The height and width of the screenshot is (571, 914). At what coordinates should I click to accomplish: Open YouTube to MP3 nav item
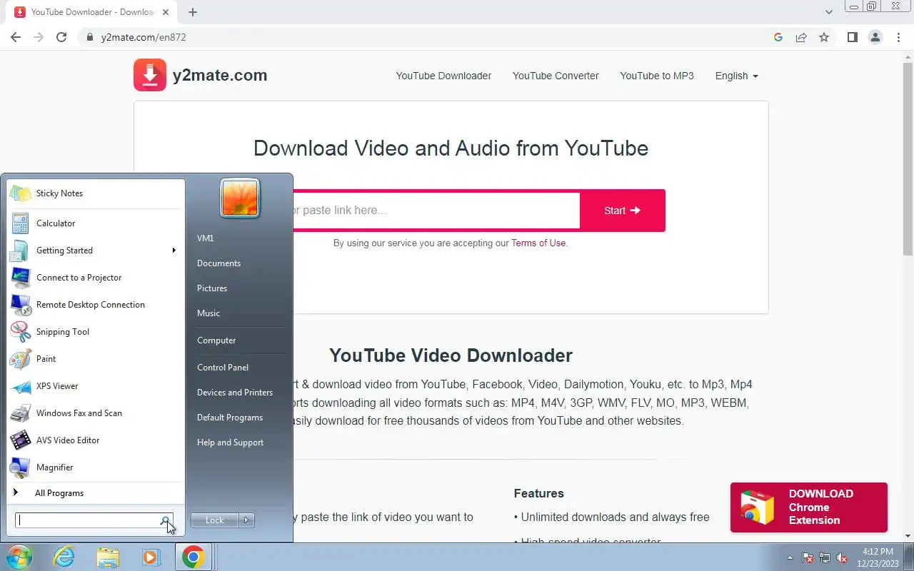657,76
